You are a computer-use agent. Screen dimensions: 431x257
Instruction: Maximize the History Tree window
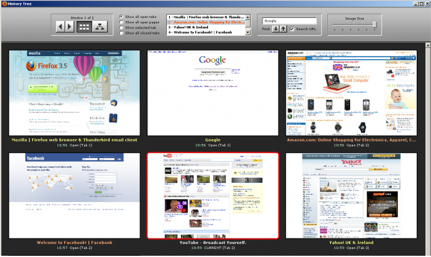(x=421, y=4)
